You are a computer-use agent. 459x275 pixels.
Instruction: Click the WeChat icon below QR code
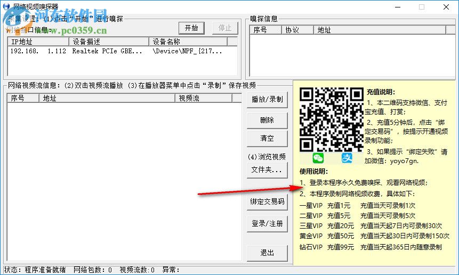point(318,158)
